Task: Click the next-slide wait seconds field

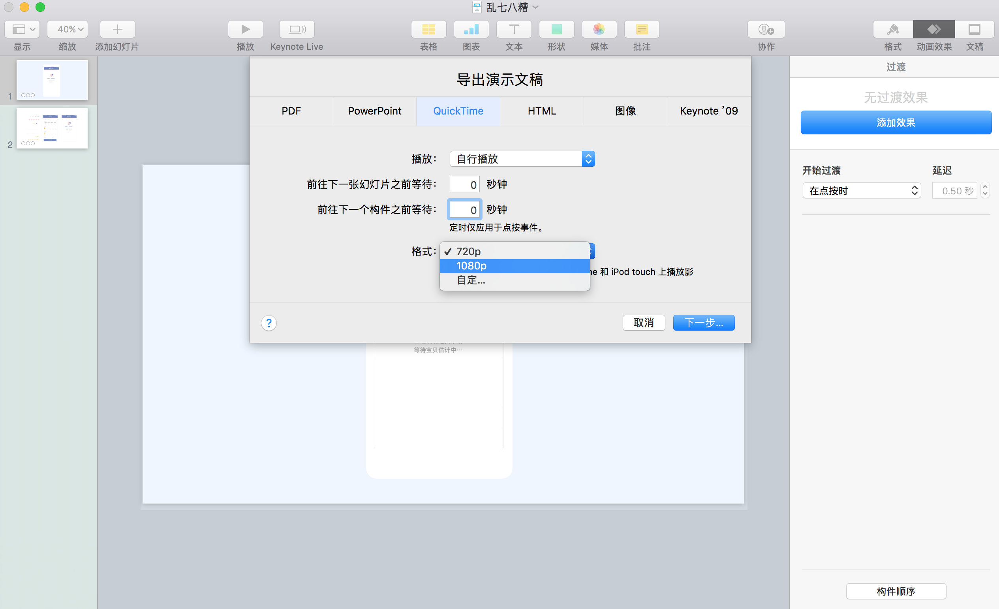Action: 465,184
